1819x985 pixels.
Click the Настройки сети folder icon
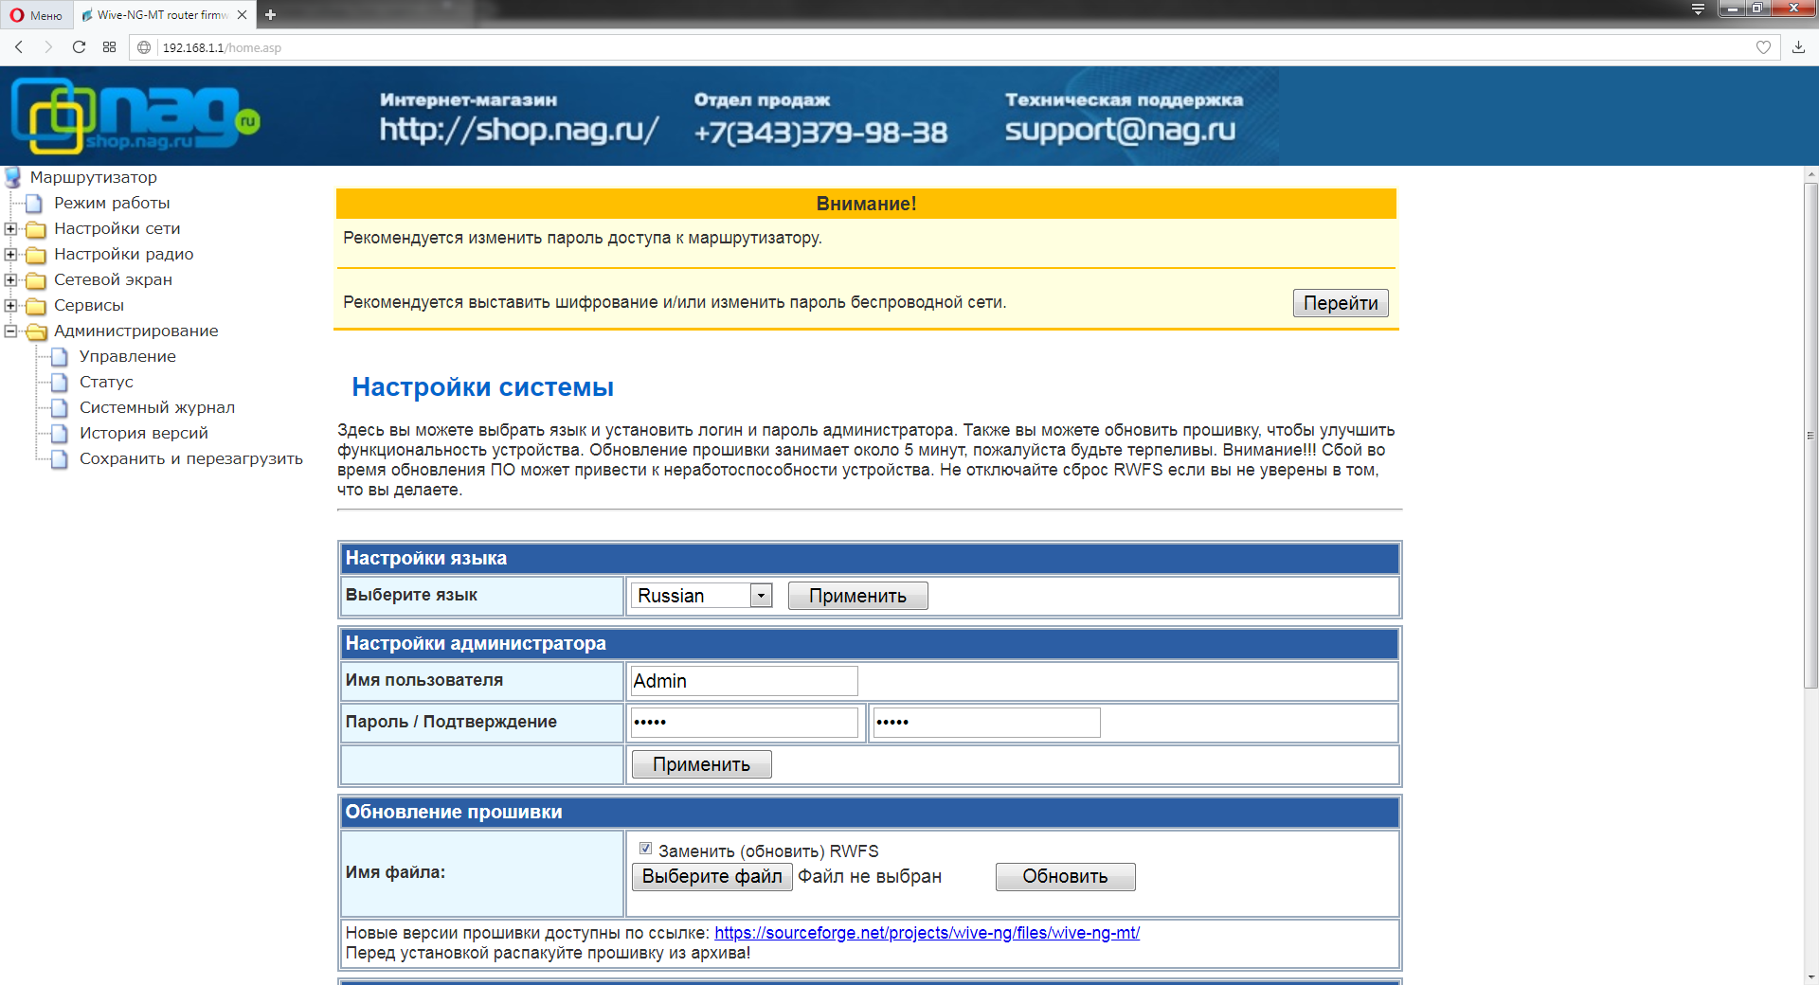point(36,229)
